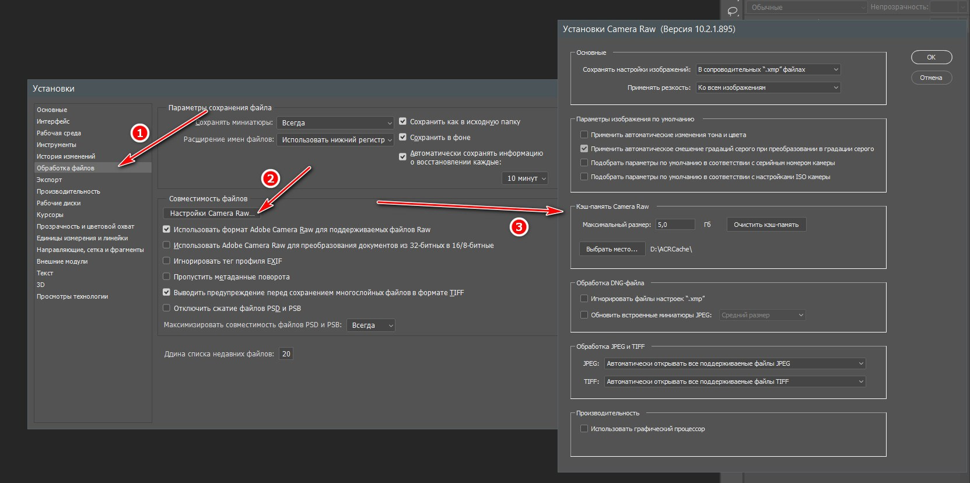The height and width of the screenshot is (483, 970).
Task: Check "Игнорировать файлы настроек .xmp"
Action: [584, 299]
